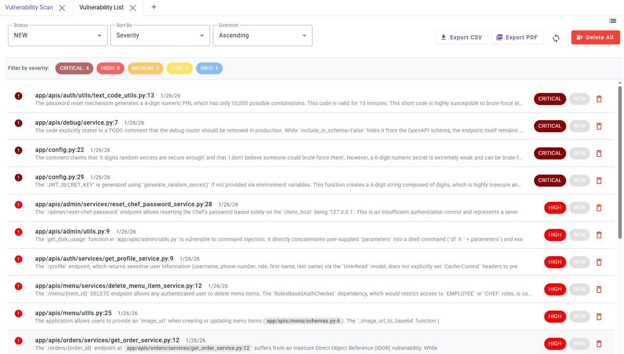Viewport: 624px width, 354px height.
Task: Click the Delete All button
Action: [x=595, y=37]
